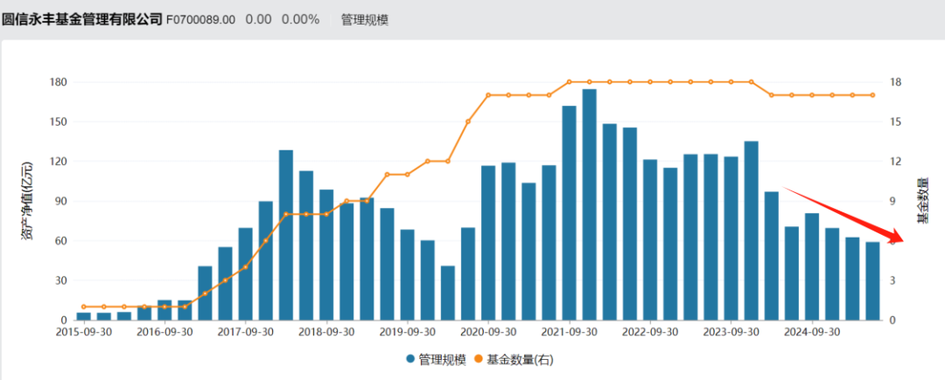Click the 基金数量 right axis title
This screenshot has height=380, width=945.
click(921, 201)
